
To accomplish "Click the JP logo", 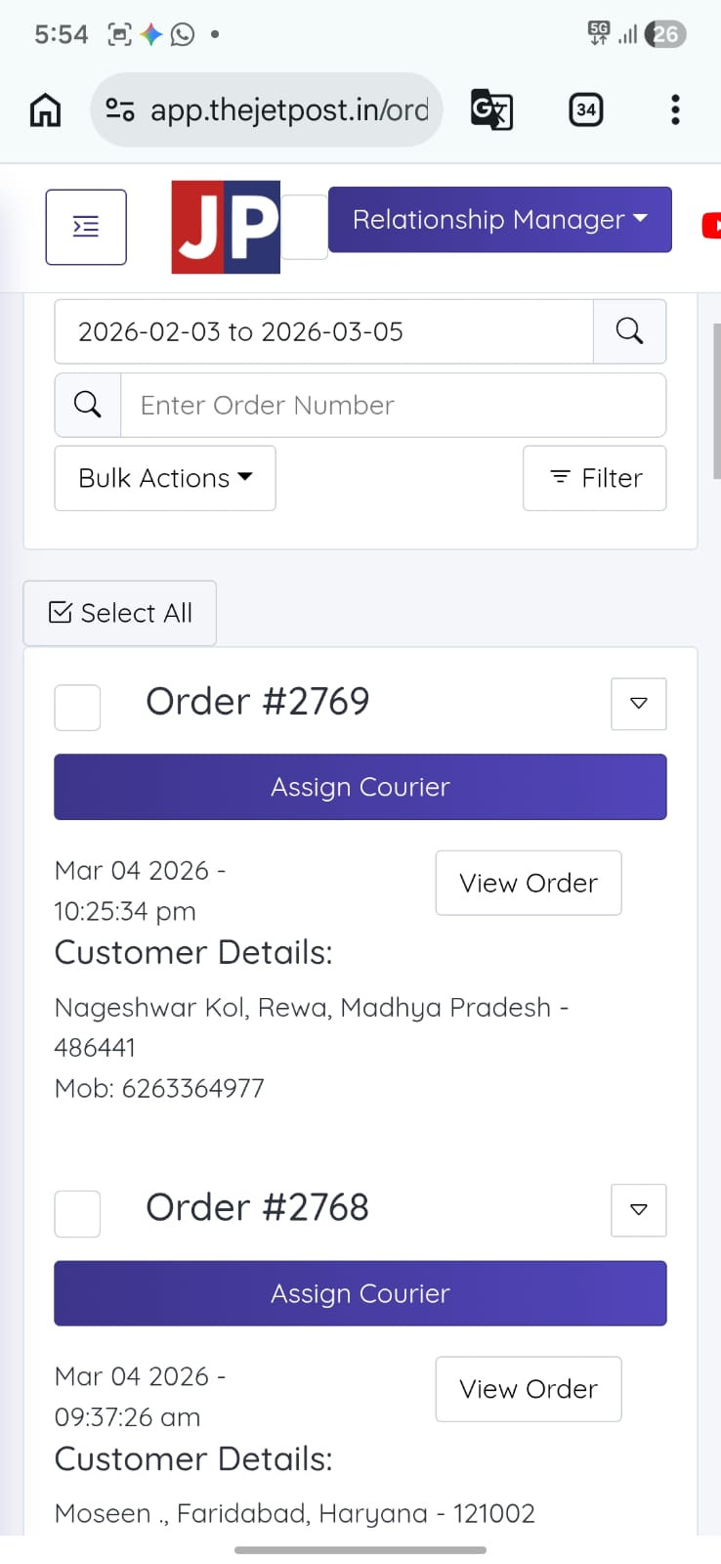I will pos(226,227).
